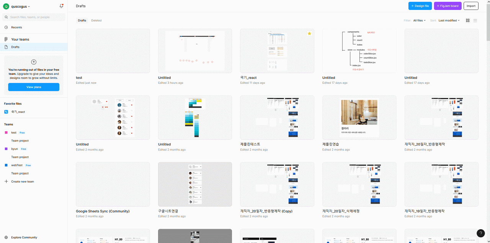Click the Recents clock icon

[x=6, y=27]
